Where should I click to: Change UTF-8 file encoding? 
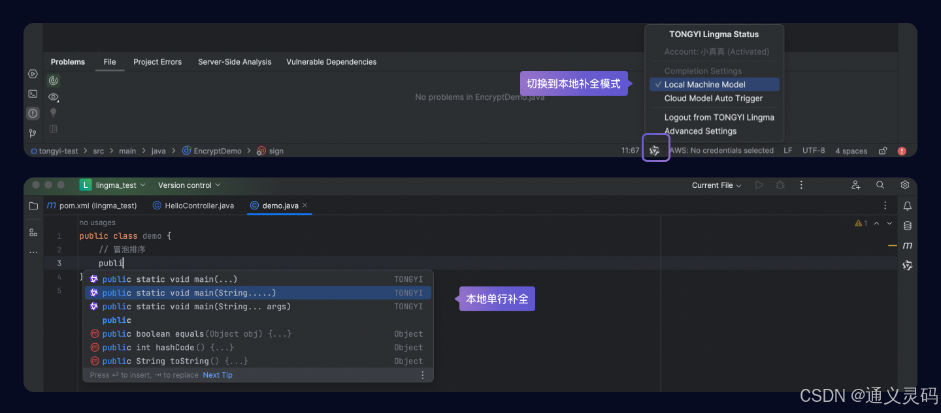pos(814,151)
